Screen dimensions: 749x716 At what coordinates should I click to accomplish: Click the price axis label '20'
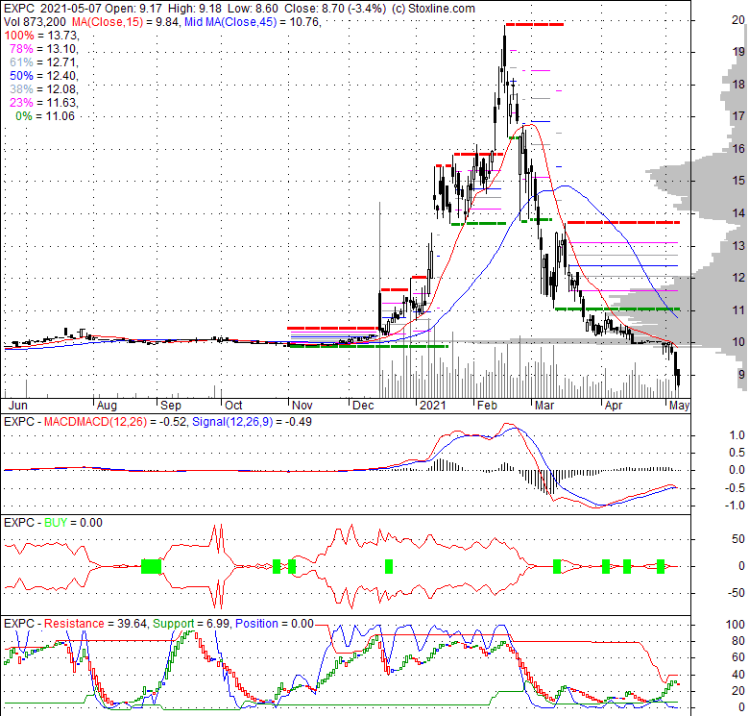pyautogui.click(x=738, y=20)
